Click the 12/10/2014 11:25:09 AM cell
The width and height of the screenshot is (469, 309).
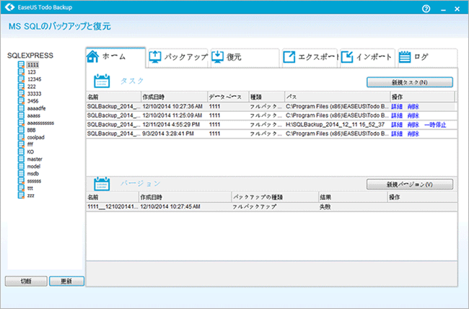click(172, 116)
